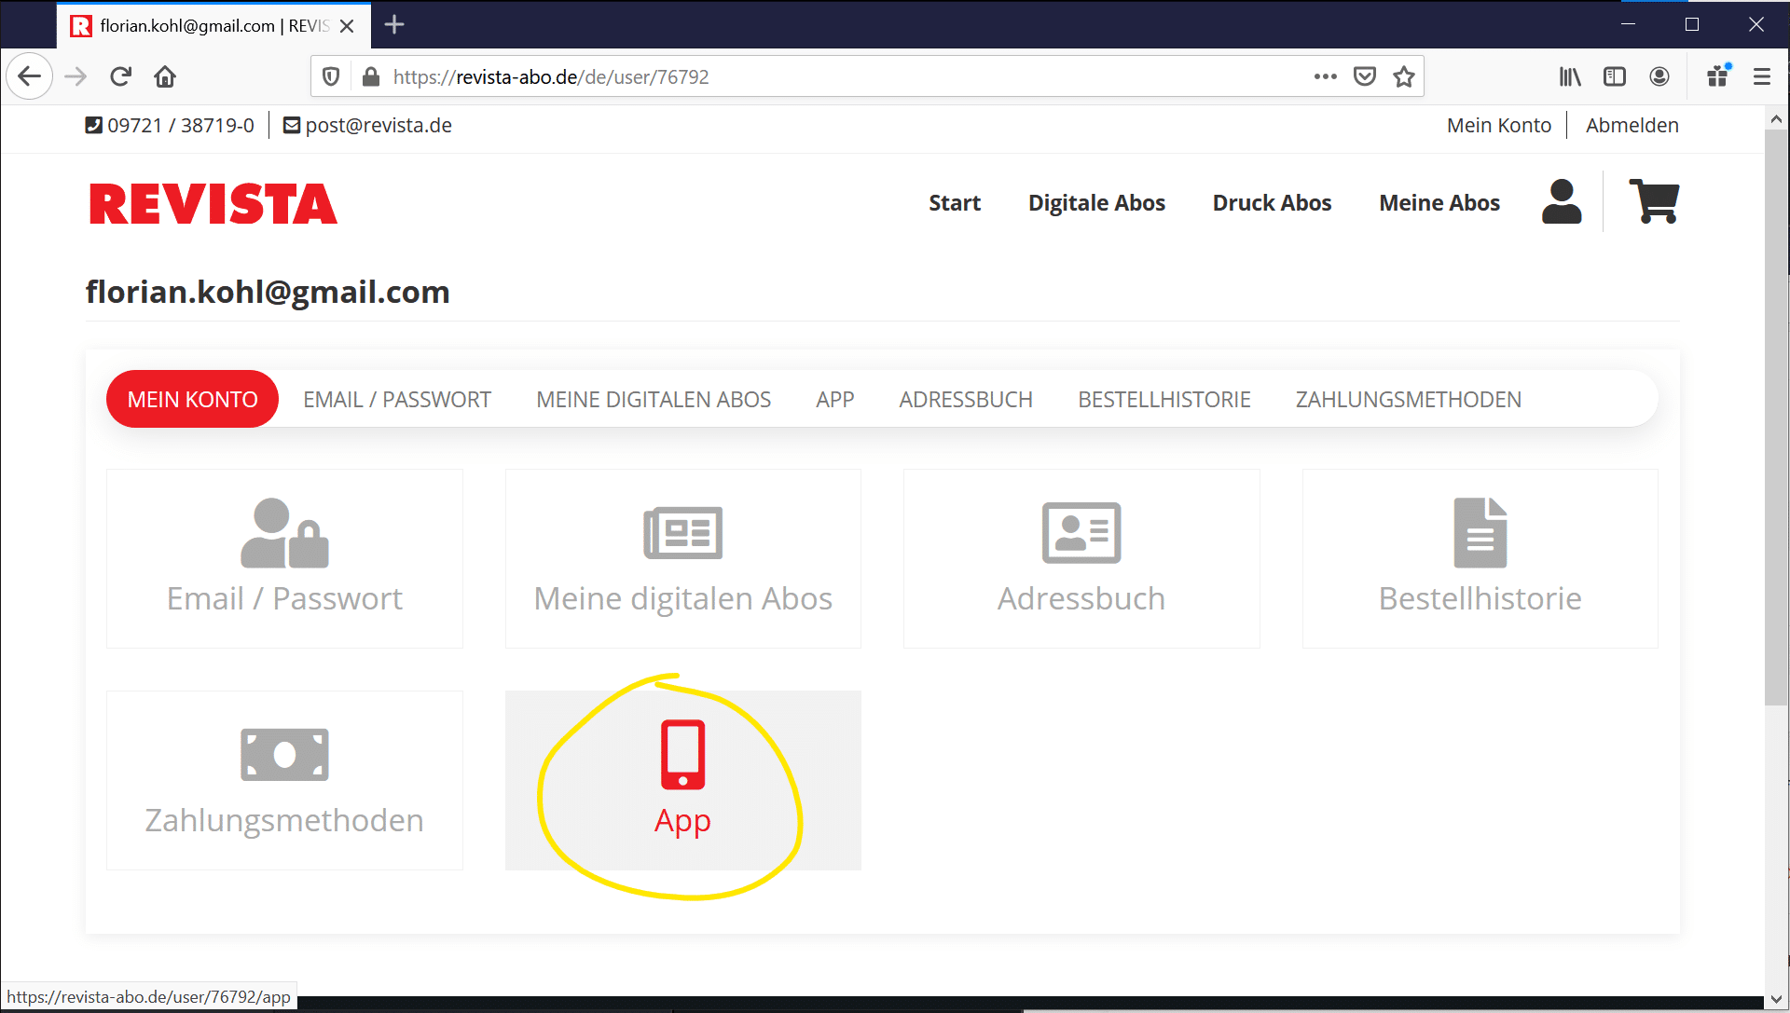
Task: Click the Mein Konto link at top
Action: 1499,125
